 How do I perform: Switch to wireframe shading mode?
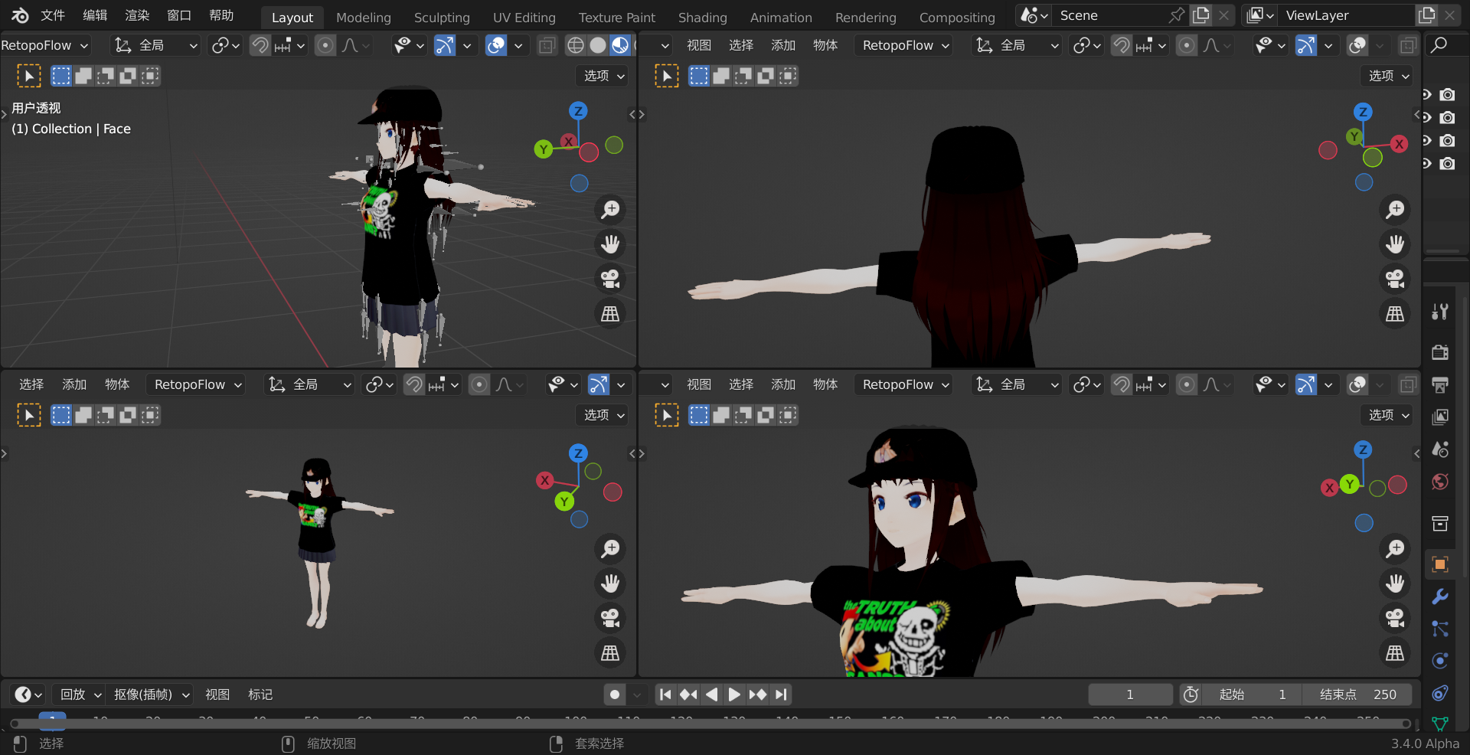click(x=575, y=45)
